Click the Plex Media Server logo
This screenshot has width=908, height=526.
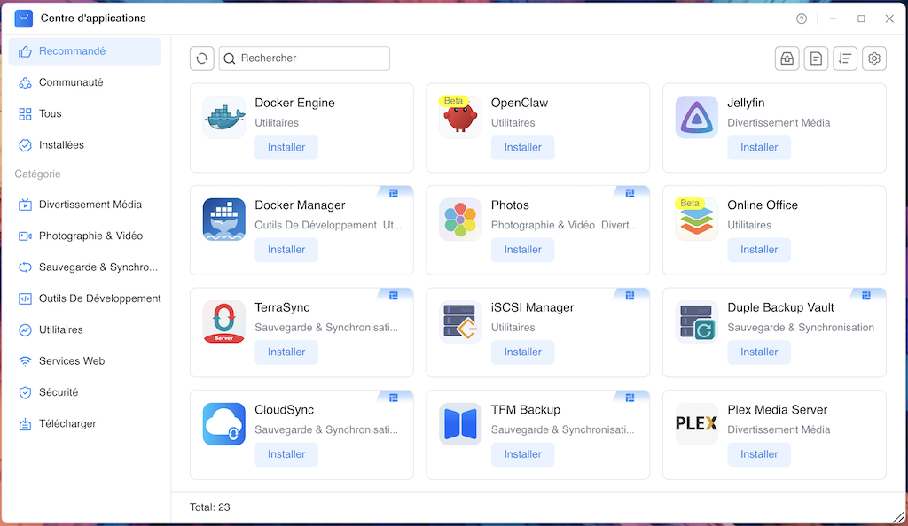pyautogui.click(x=697, y=424)
